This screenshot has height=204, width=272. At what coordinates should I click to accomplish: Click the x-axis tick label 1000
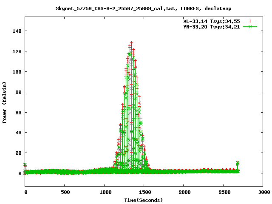[x=105, y=192]
